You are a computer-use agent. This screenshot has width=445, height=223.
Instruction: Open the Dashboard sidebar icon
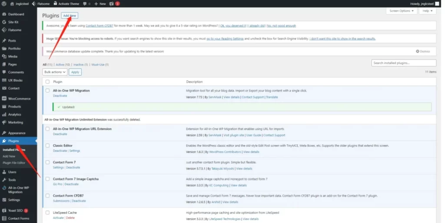point(4,14)
